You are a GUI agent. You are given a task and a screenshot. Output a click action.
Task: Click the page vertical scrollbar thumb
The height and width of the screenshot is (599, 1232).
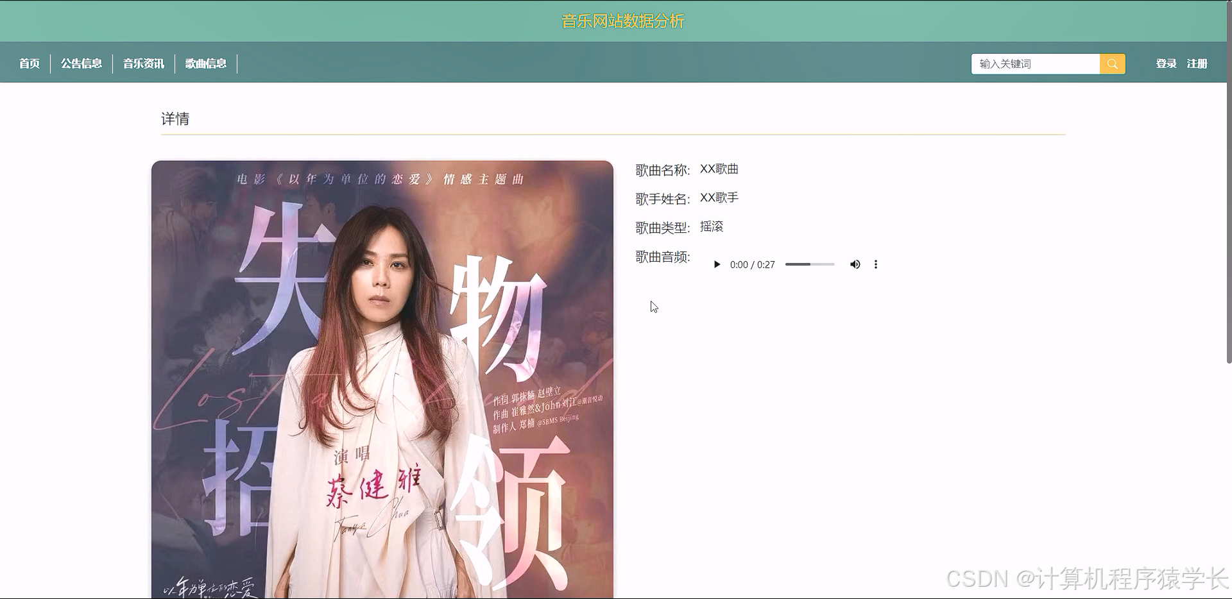coord(1229,181)
